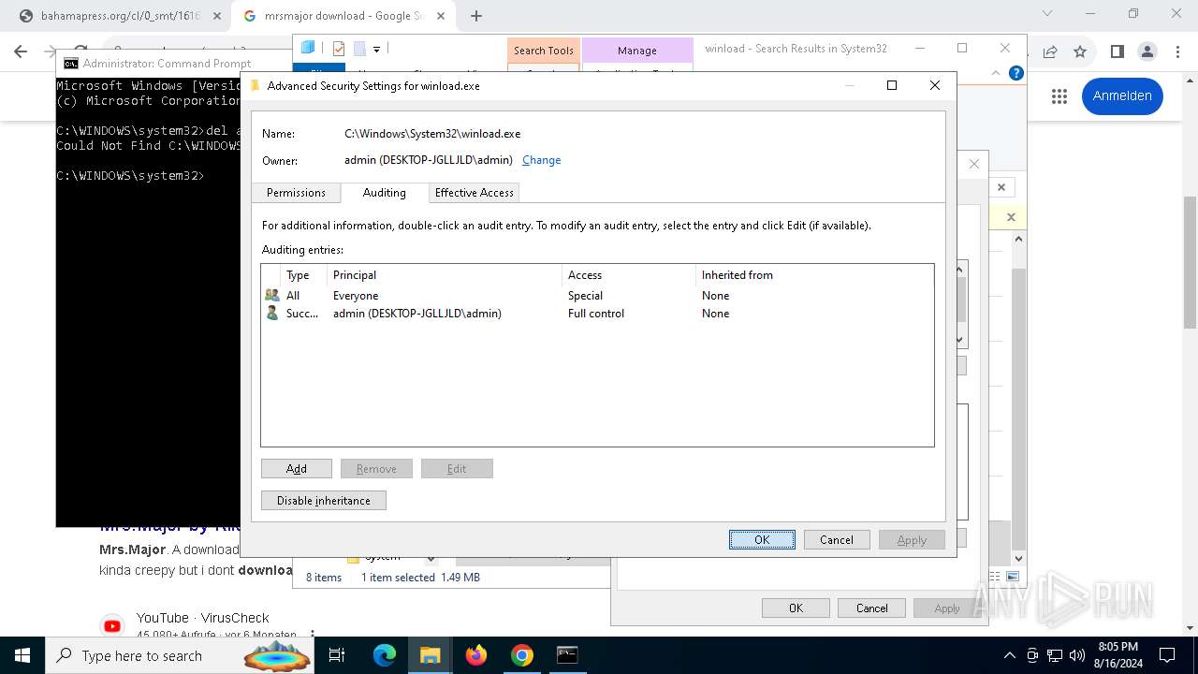Open Firefox from the taskbar

(476, 655)
